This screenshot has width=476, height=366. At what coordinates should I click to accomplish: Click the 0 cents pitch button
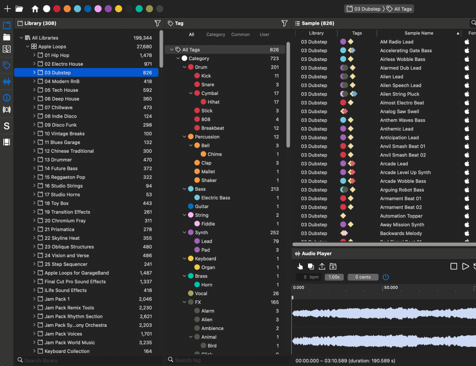363,277
